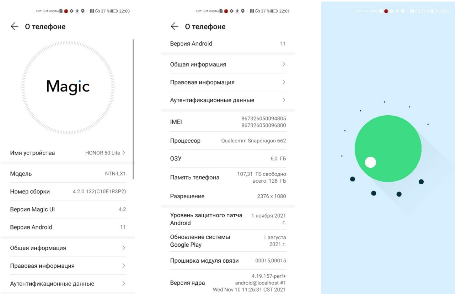
Task: Tap the 6,0 ГБ RAM value
Action: point(278,159)
